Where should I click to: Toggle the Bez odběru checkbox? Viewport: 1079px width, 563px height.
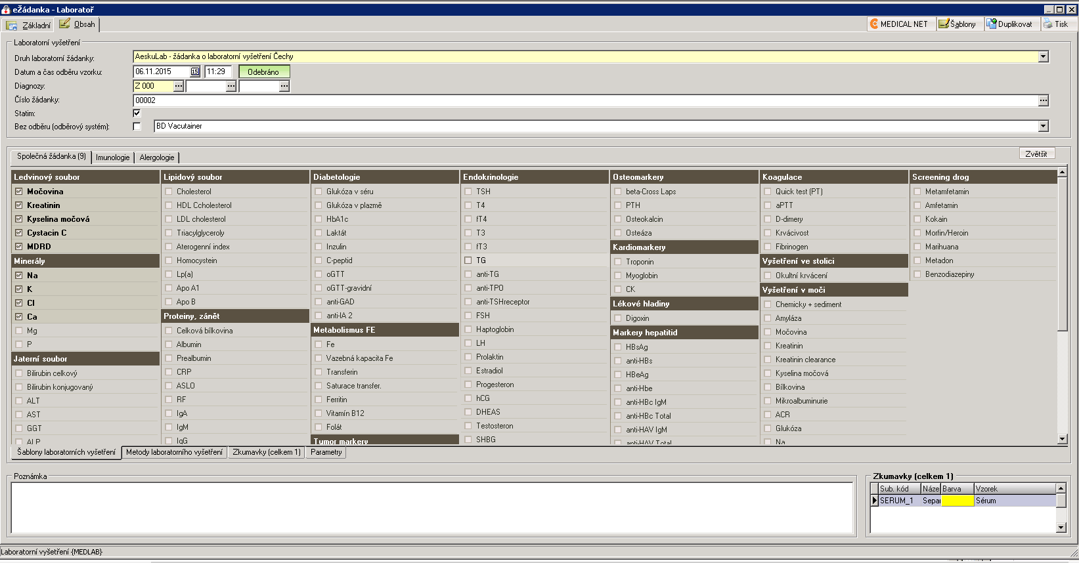coord(137,126)
